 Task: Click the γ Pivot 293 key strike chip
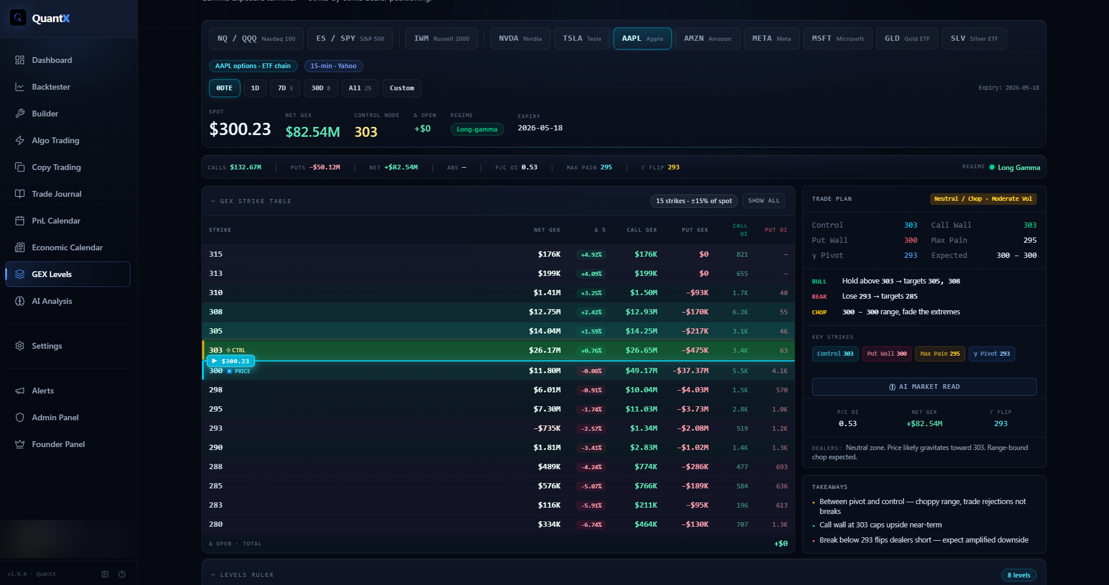992,354
